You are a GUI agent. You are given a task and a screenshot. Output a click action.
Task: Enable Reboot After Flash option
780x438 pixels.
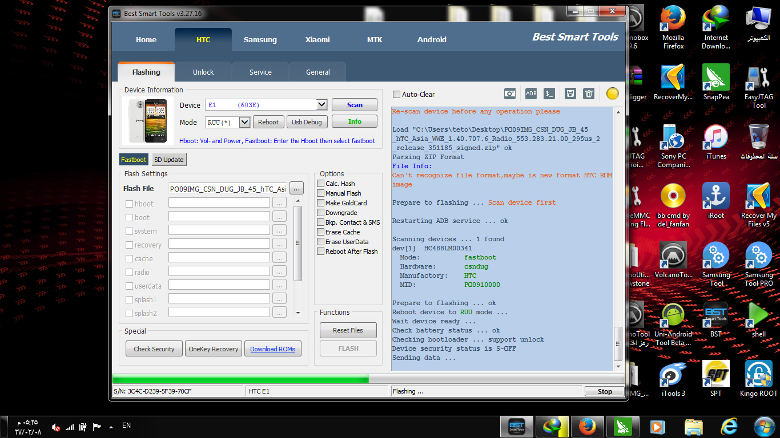pos(321,252)
